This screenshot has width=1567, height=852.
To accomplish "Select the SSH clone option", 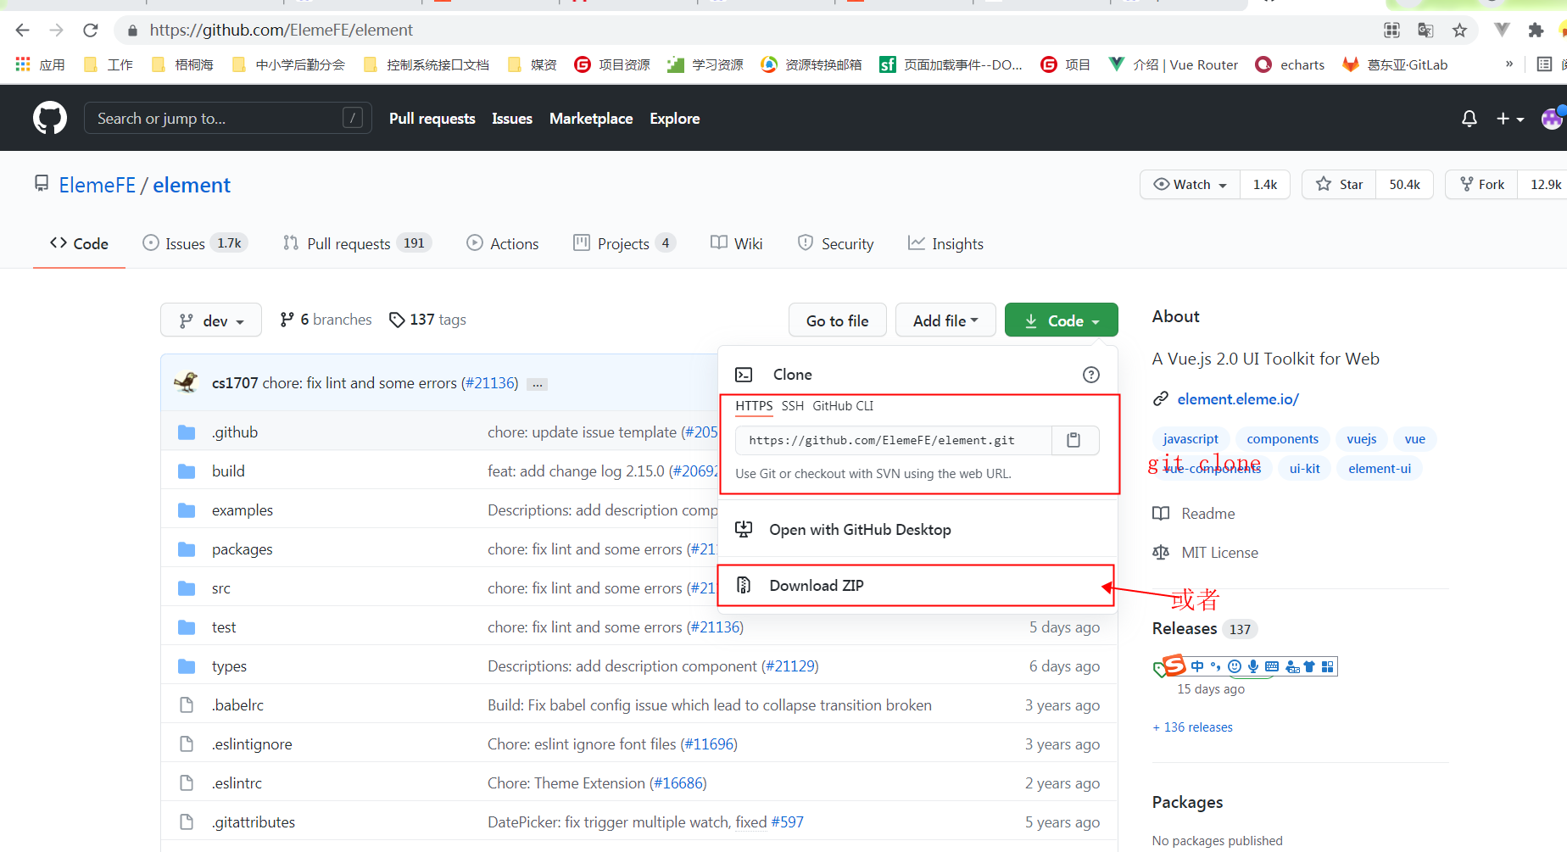I will point(793,406).
